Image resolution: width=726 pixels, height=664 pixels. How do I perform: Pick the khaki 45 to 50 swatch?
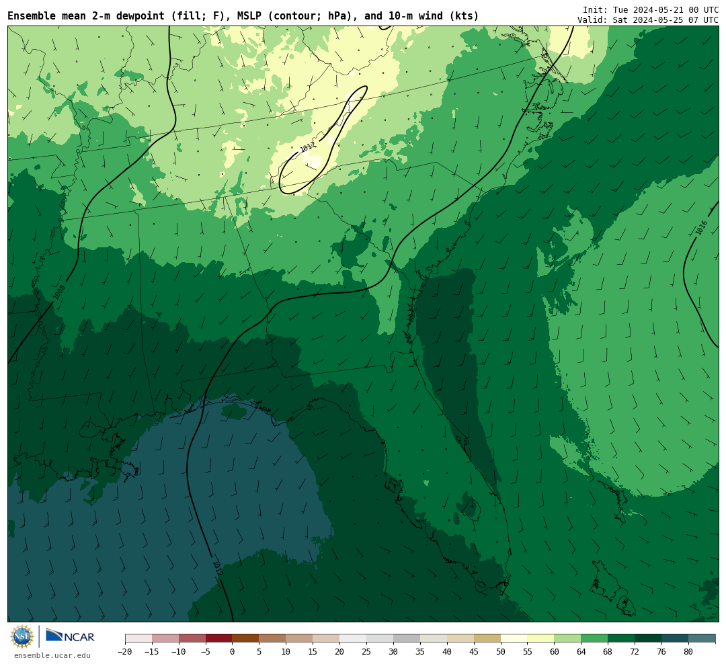point(487,638)
